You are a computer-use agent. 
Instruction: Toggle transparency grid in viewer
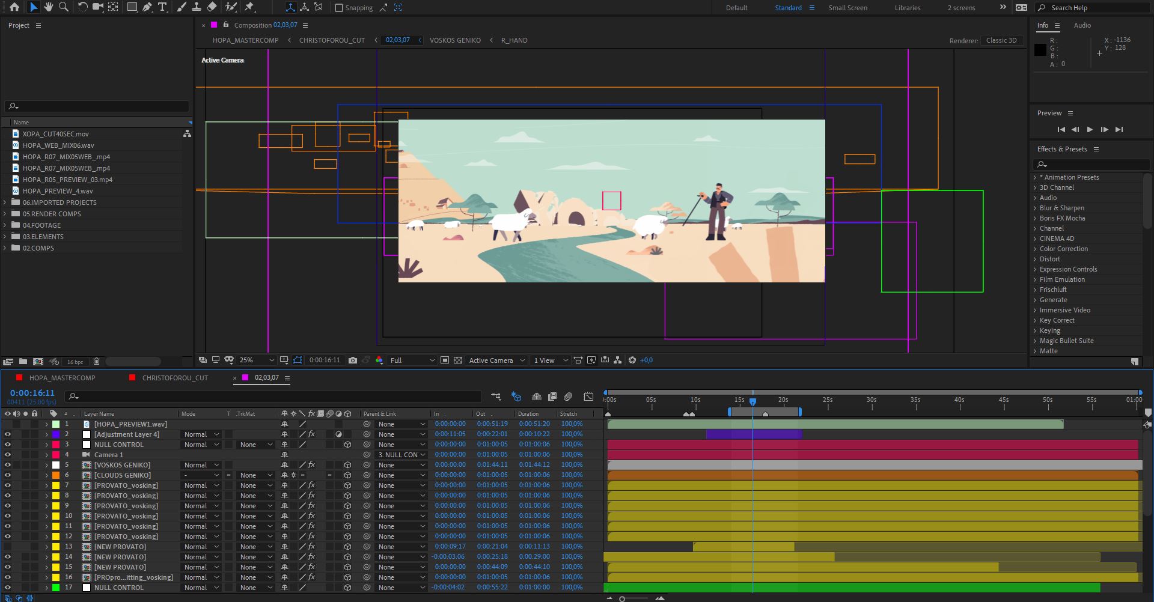pos(458,360)
